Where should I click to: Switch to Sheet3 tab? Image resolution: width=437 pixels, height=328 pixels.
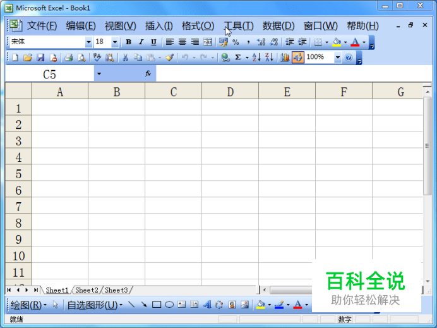coord(116,290)
